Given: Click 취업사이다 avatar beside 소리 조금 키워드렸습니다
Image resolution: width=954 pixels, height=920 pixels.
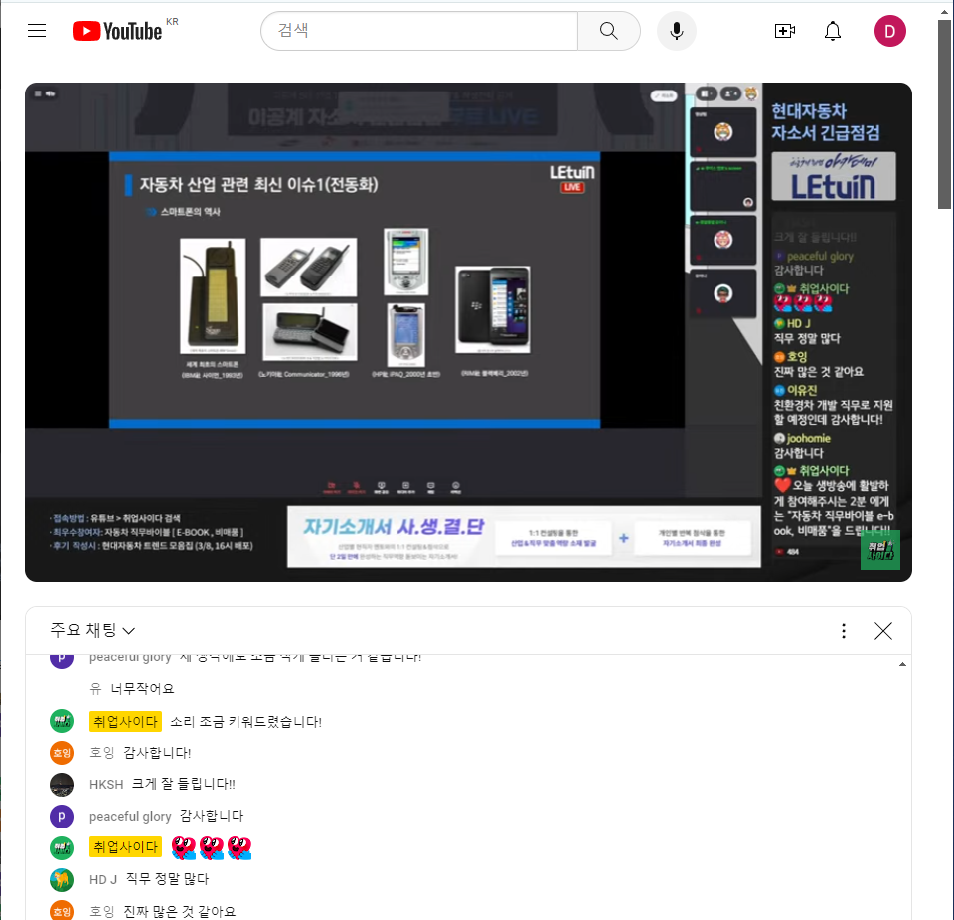Looking at the screenshot, I should click(62, 721).
